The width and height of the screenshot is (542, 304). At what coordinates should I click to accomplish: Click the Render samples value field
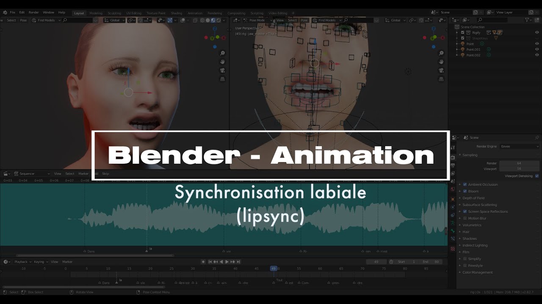519,163
